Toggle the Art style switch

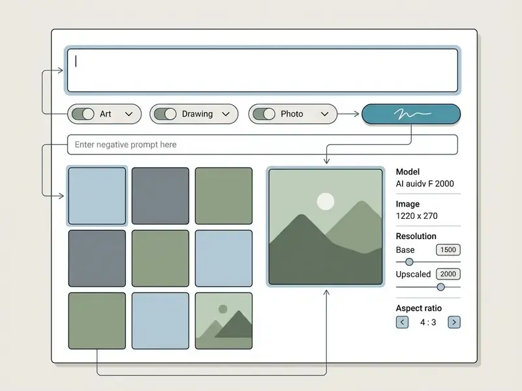(x=84, y=114)
